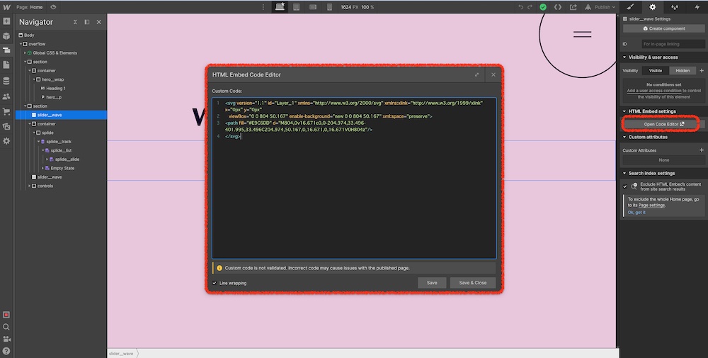Set visibility to Visible
This screenshot has width=708, height=358.
click(x=655, y=70)
